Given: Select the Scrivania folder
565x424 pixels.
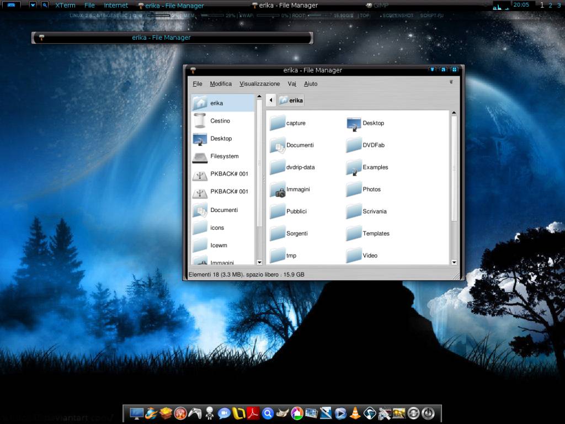Looking at the screenshot, I should click(366, 211).
